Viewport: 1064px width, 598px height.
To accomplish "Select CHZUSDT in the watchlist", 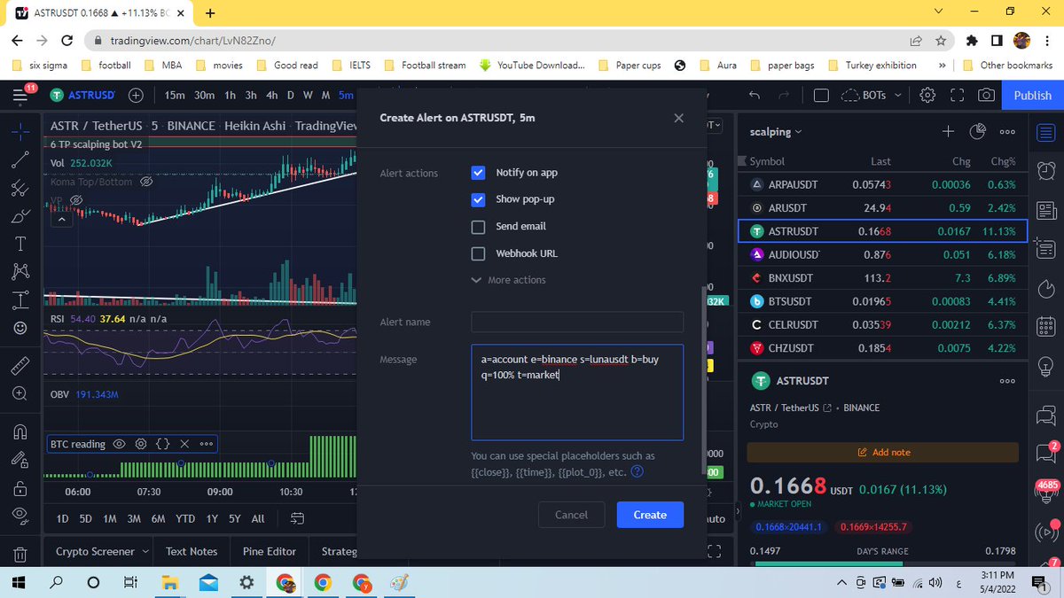I will tap(883, 348).
